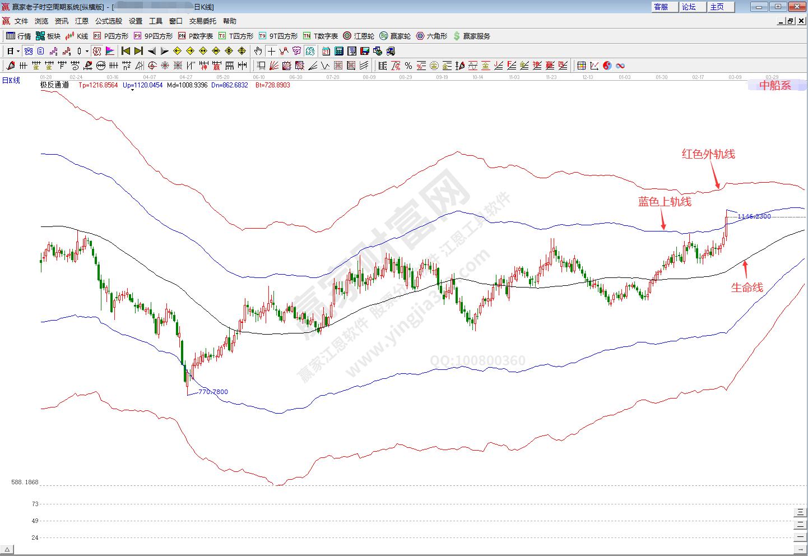Toggle the crosshair cursor tool
The height and width of the screenshot is (556, 808).
click(271, 51)
